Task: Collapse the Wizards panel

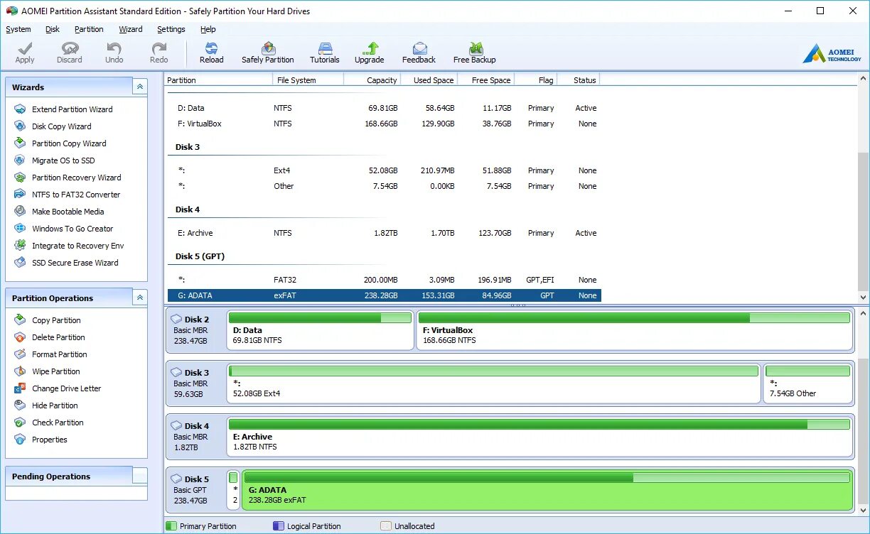Action: point(140,87)
